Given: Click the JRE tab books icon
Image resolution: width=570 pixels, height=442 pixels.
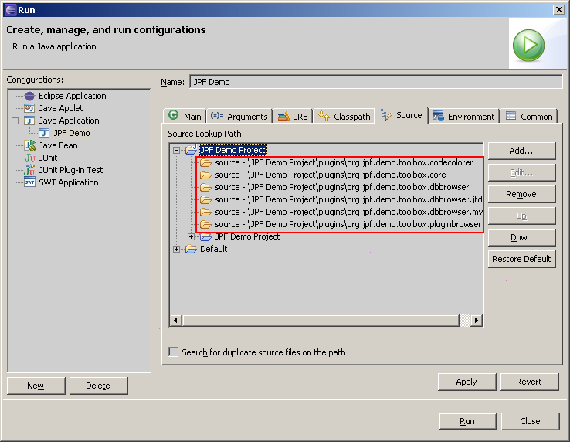Looking at the screenshot, I should tap(283, 117).
